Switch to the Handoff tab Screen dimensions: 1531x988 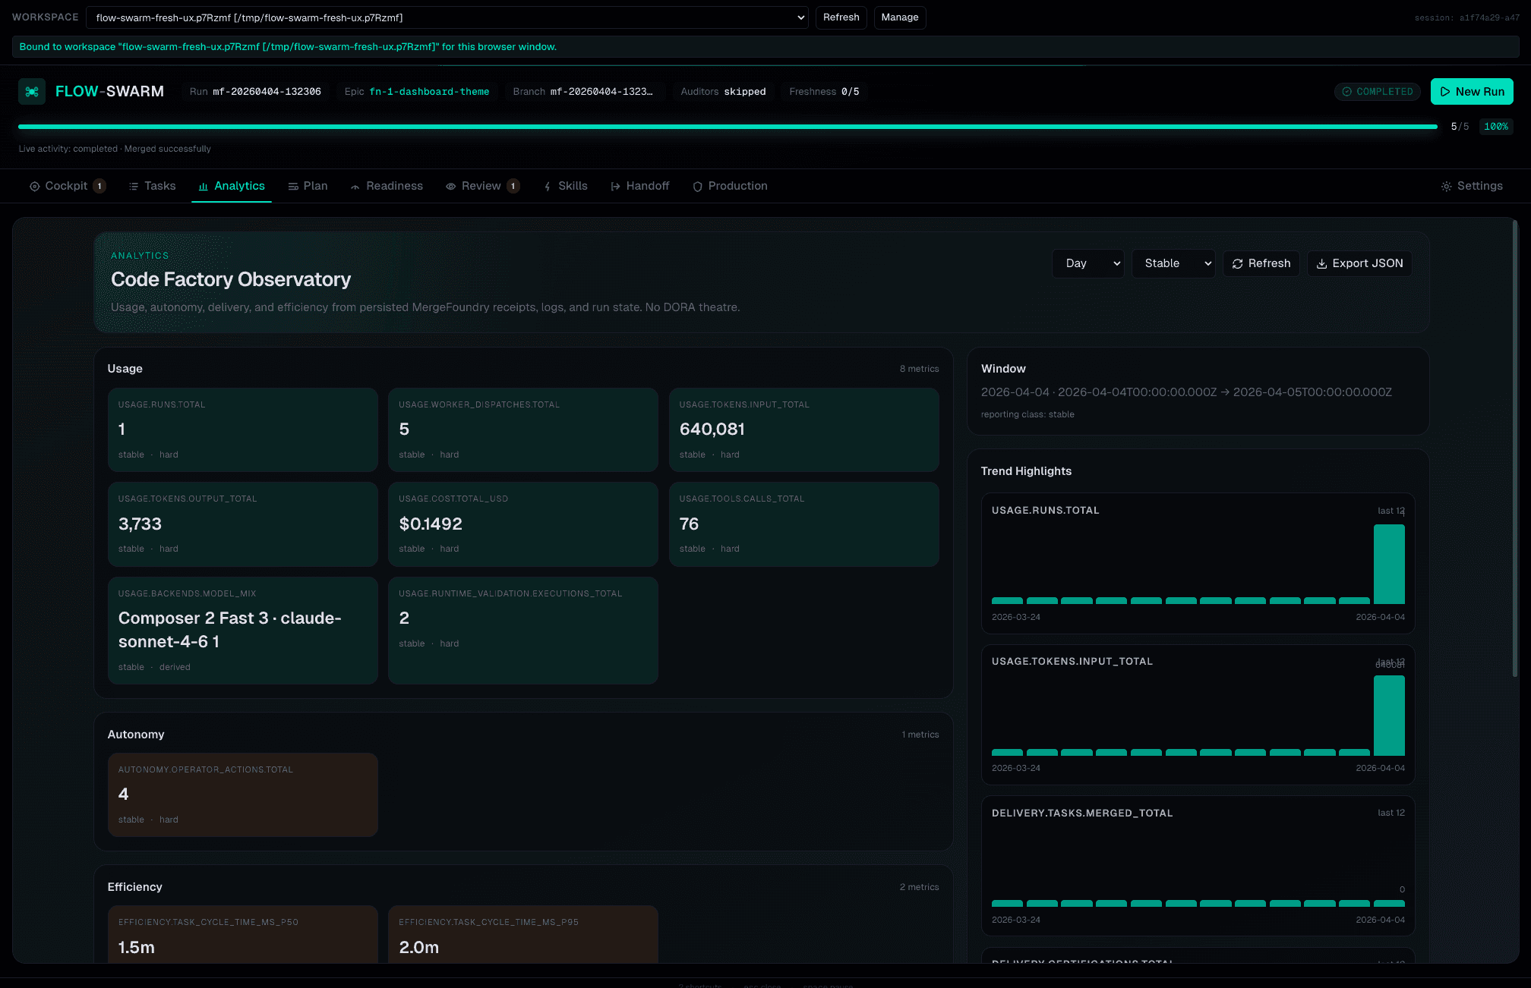click(640, 187)
